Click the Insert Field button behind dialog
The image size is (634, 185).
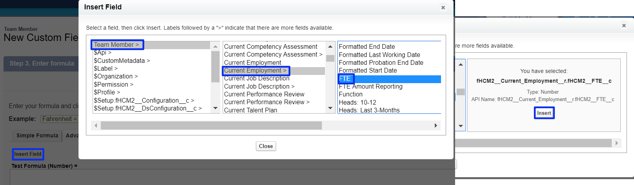(28, 154)
